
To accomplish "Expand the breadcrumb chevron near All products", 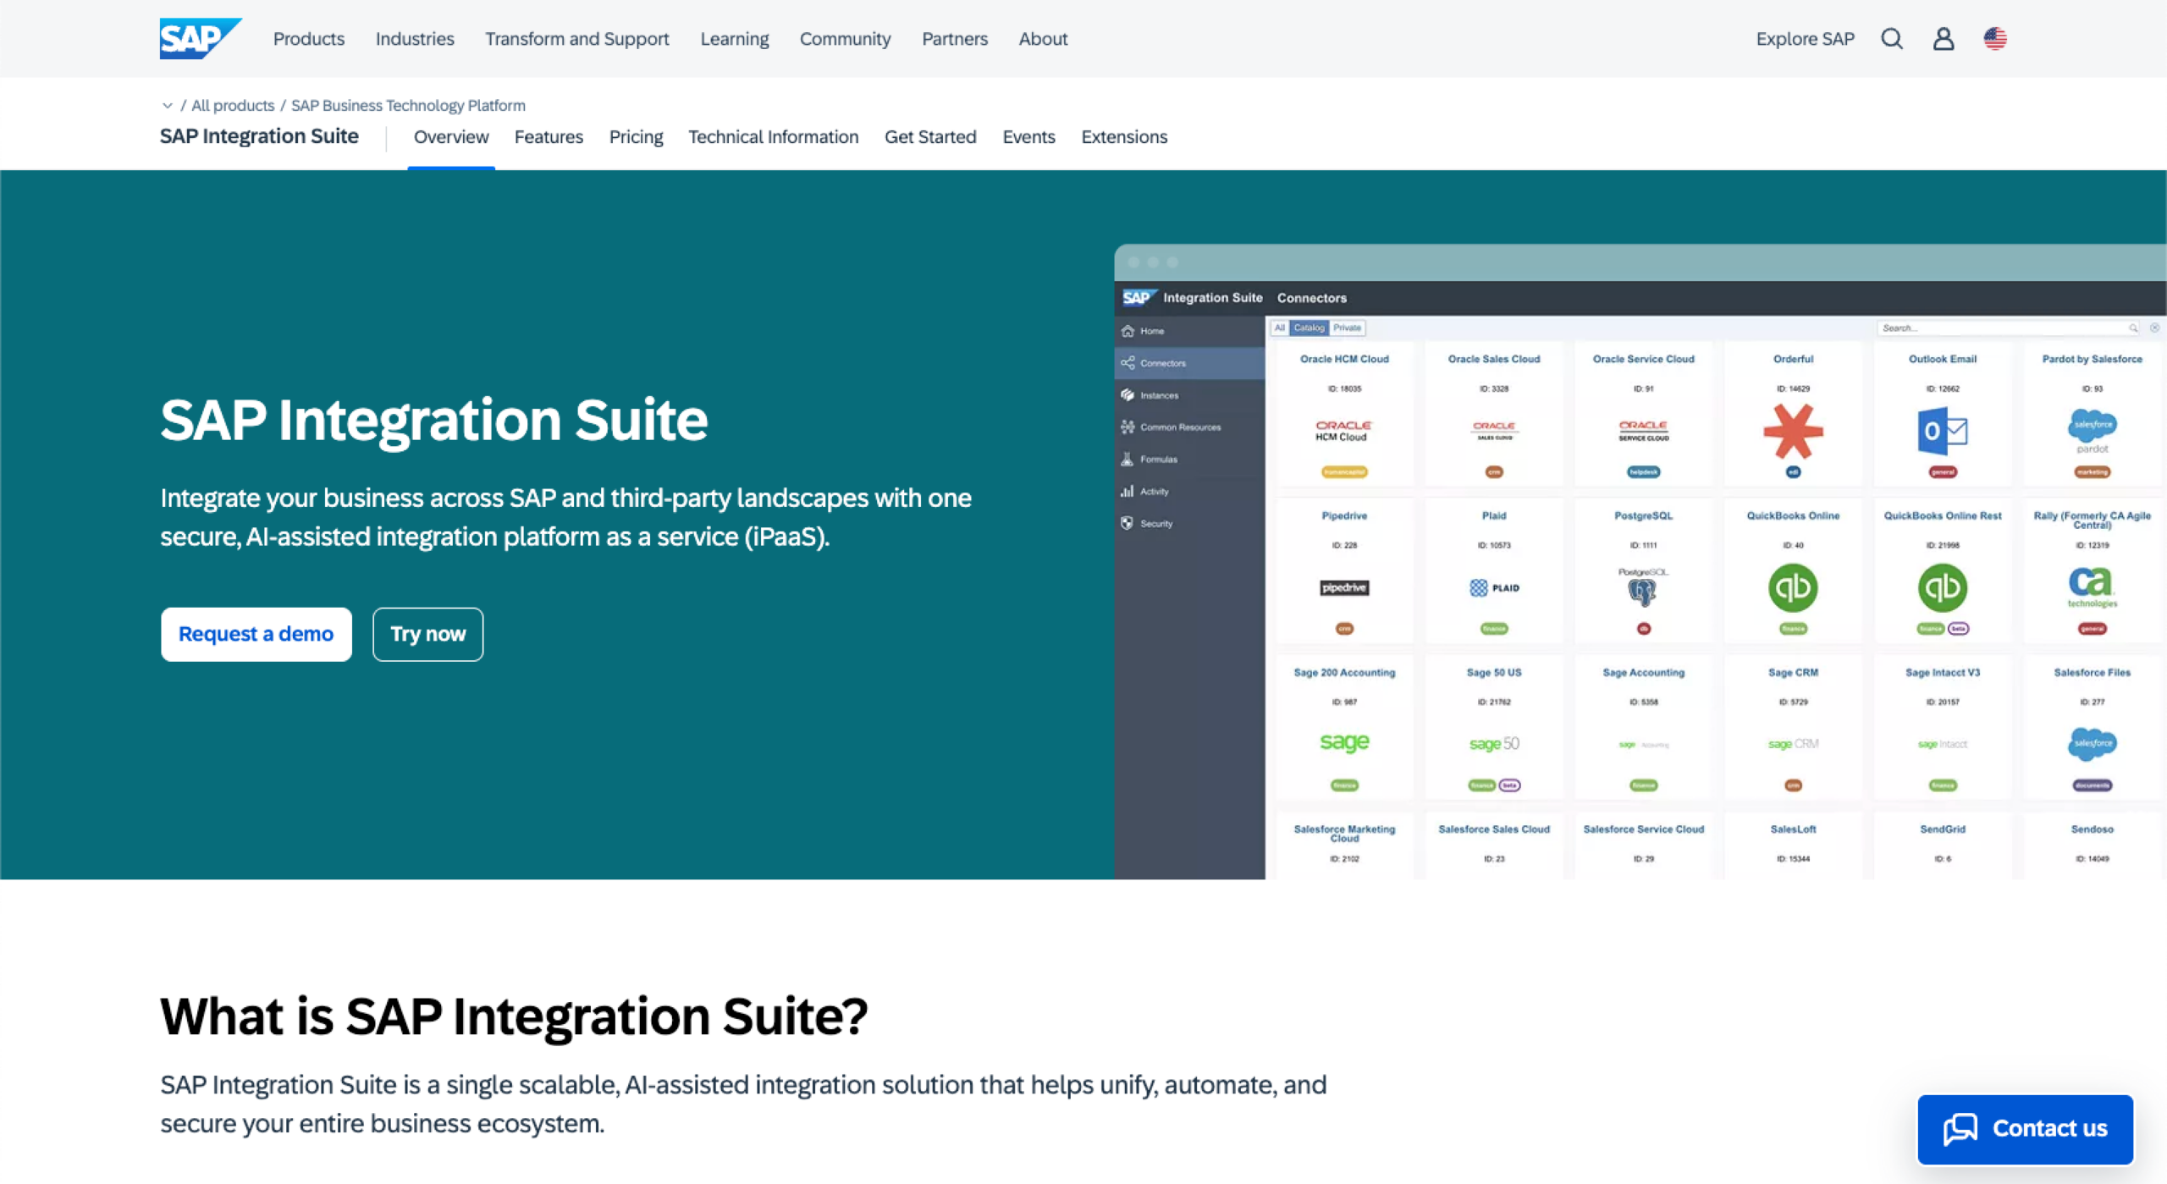I will click(x=167, y=105).
